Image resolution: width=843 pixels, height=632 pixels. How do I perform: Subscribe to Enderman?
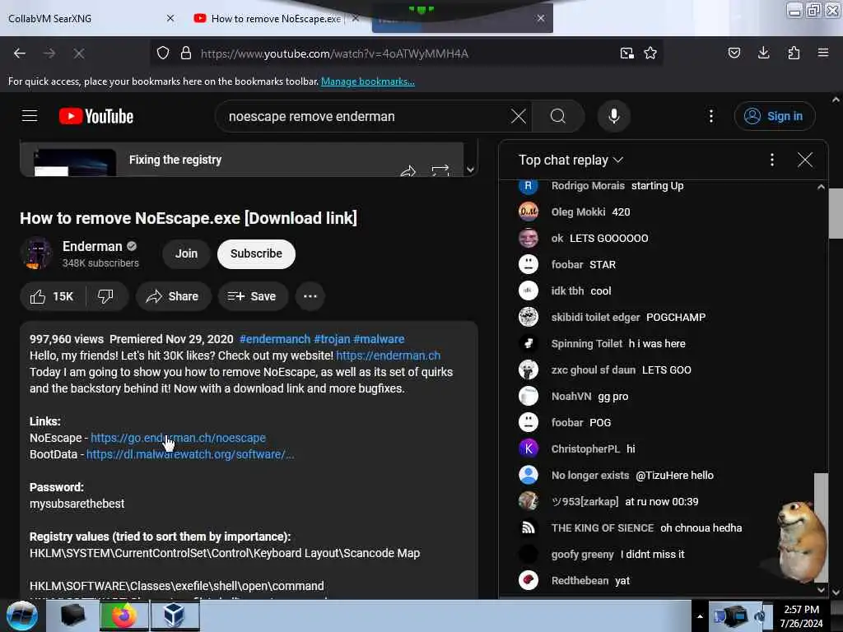coord(256,253)
